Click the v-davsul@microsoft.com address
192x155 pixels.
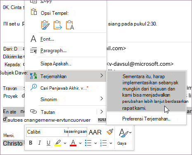tap(140, 64)
